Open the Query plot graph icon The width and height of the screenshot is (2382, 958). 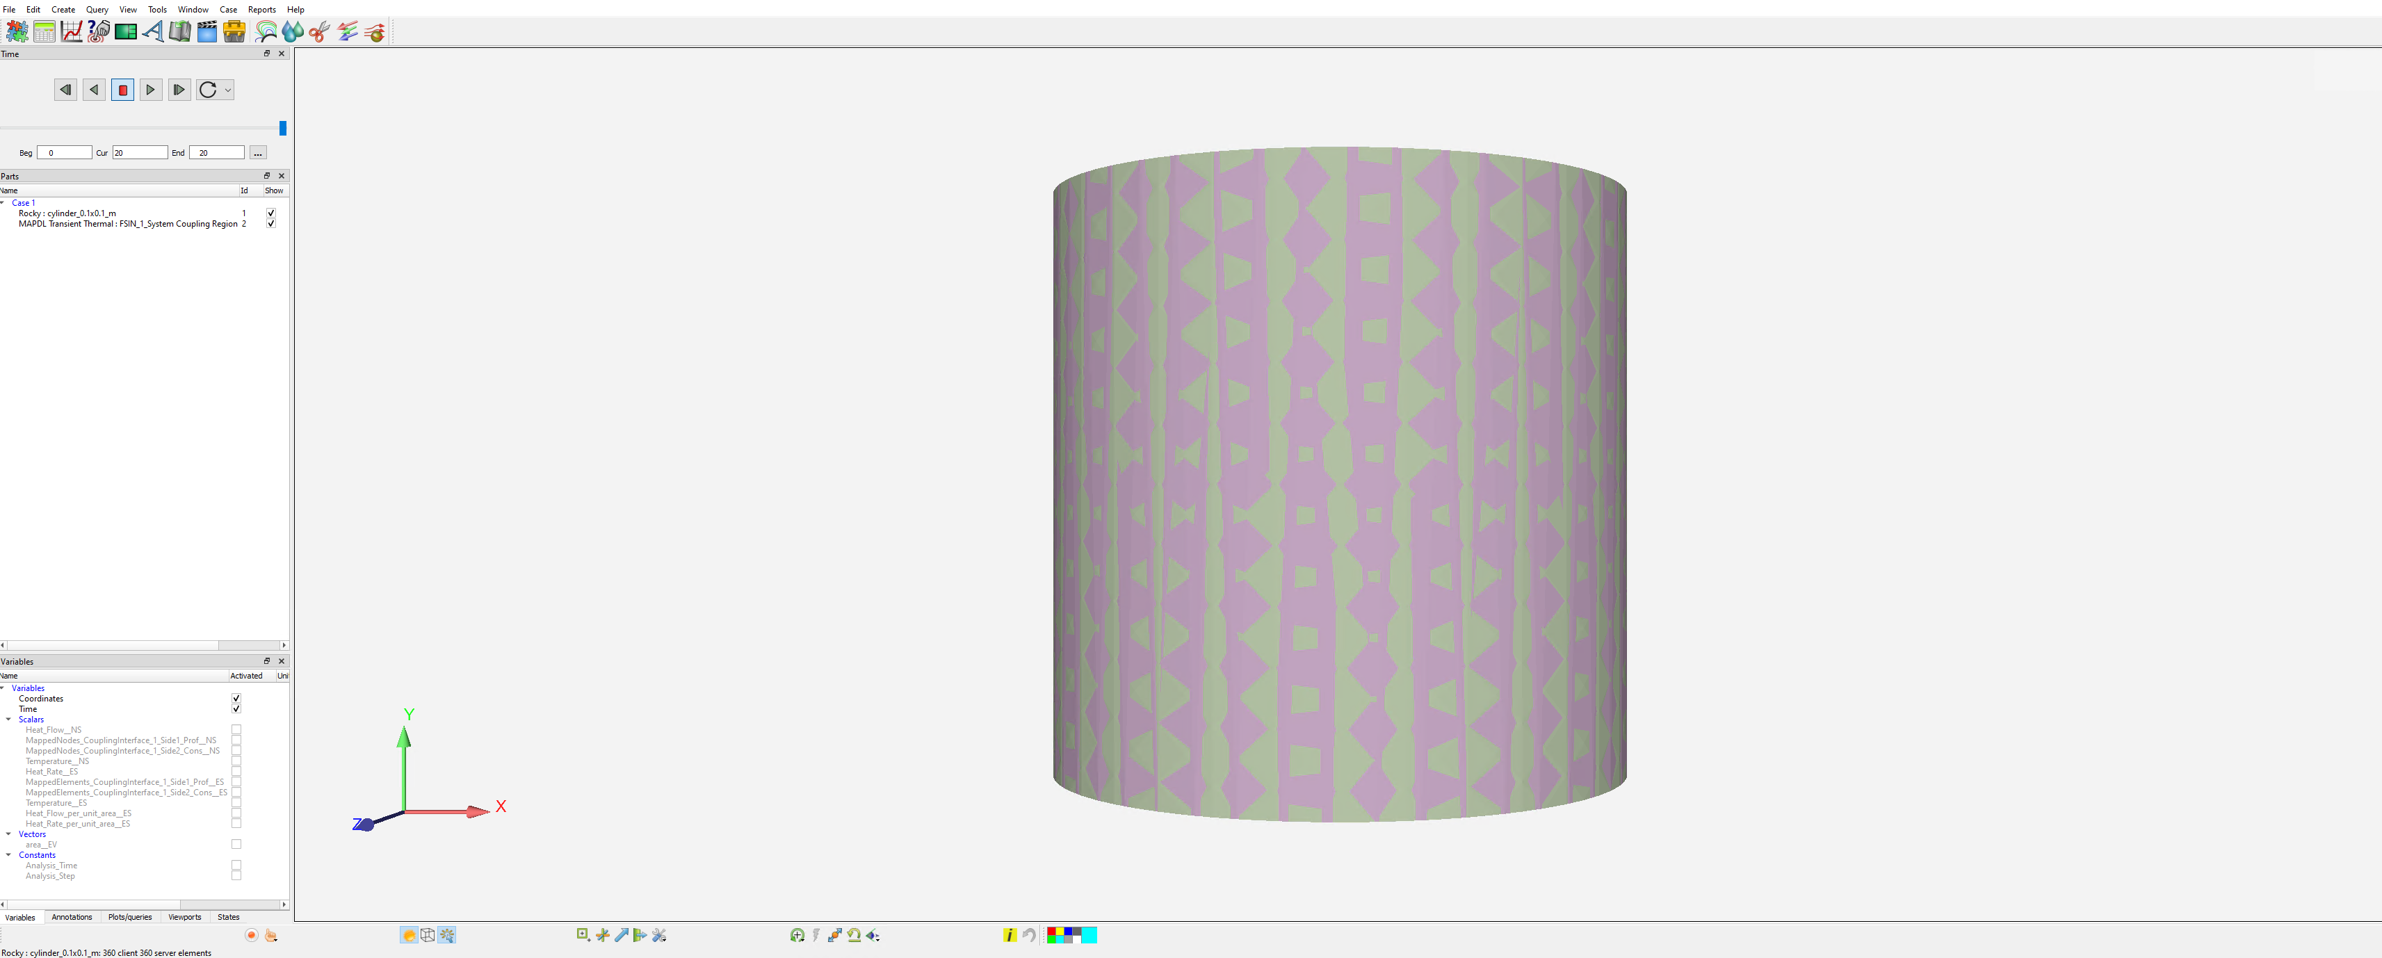point(71,31)
